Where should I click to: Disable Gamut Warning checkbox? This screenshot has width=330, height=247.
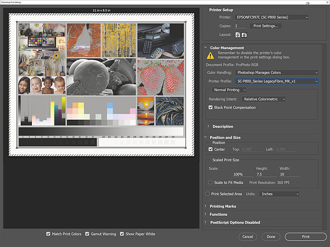[87, 234]
